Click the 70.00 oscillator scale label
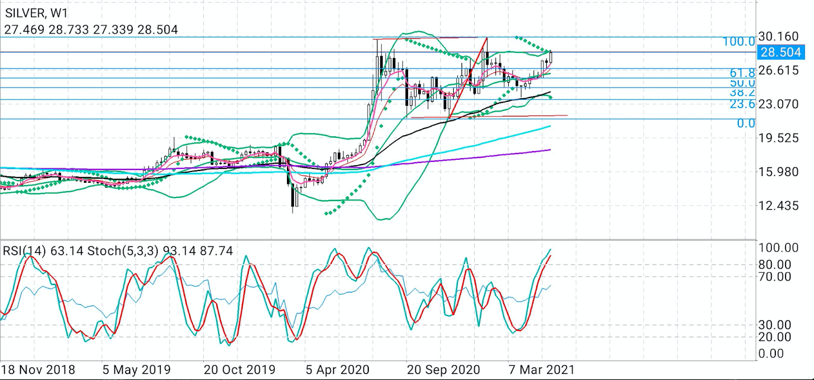Screen dimensions: 814x380 tap(775, 277)
